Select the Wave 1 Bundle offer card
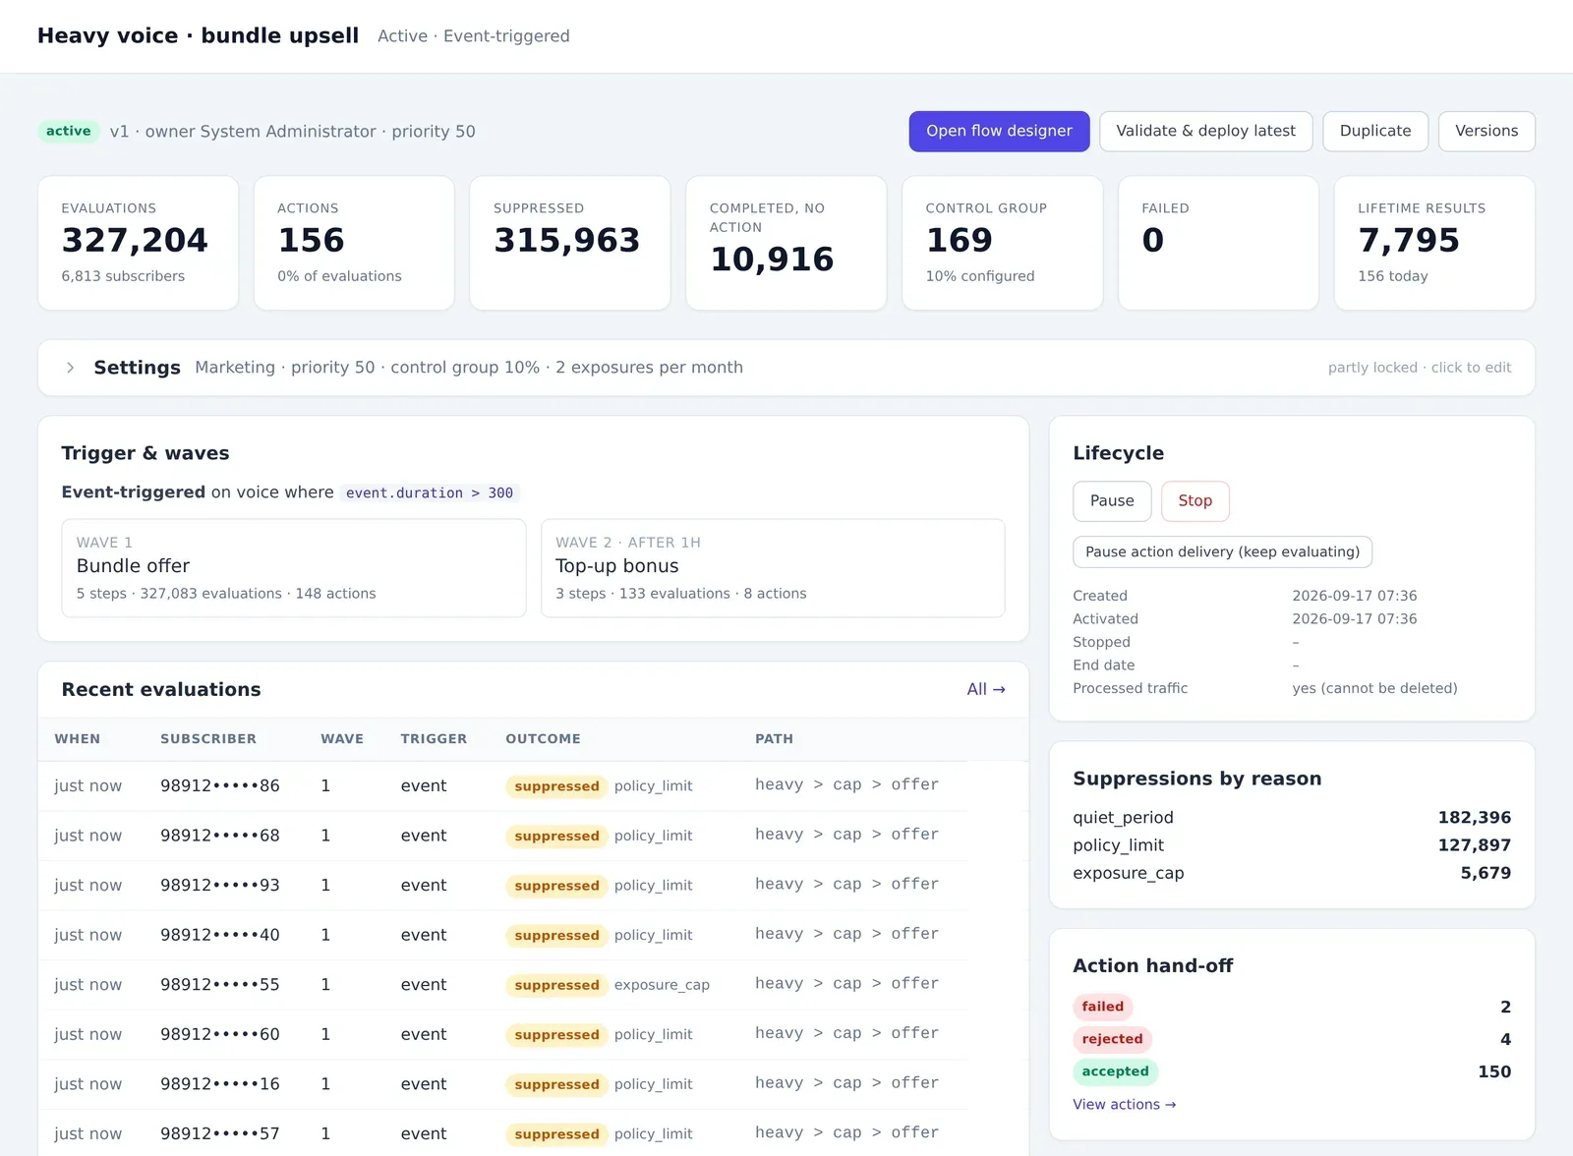1573x1156 pixels. click(x=294, y=568)
